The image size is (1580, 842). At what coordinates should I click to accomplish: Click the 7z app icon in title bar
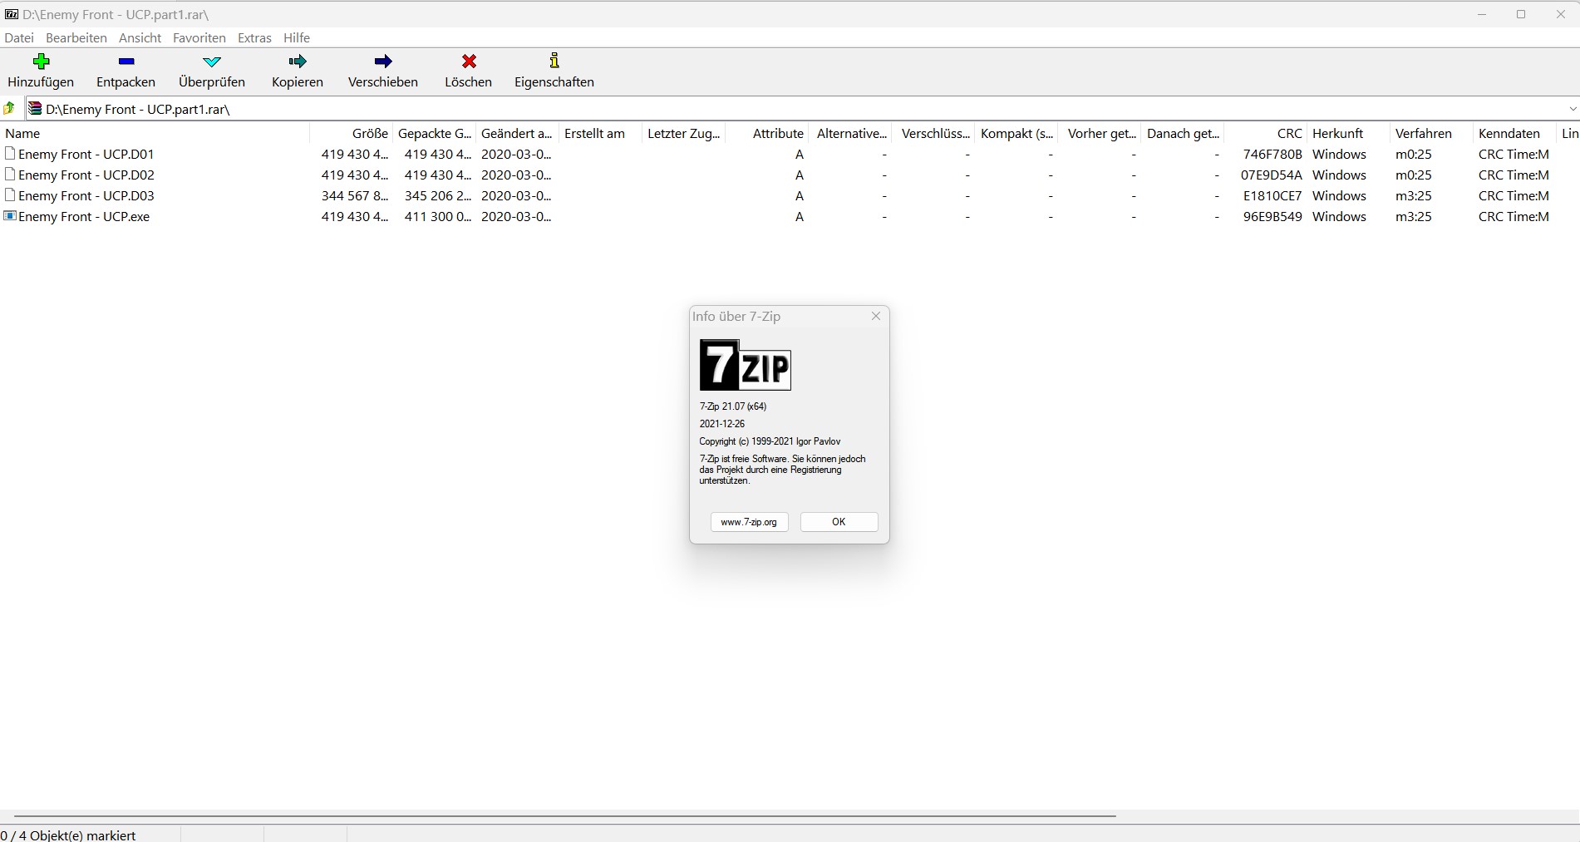12,14
